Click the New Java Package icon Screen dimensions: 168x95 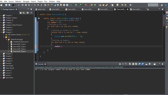[92, 5]
